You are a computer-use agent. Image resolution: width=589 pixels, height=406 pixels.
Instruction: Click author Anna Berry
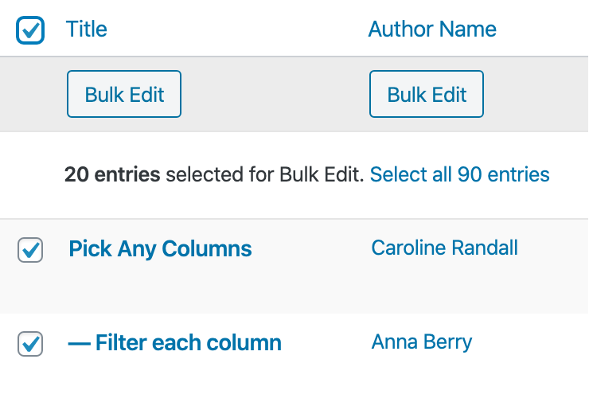pos(422,342)
